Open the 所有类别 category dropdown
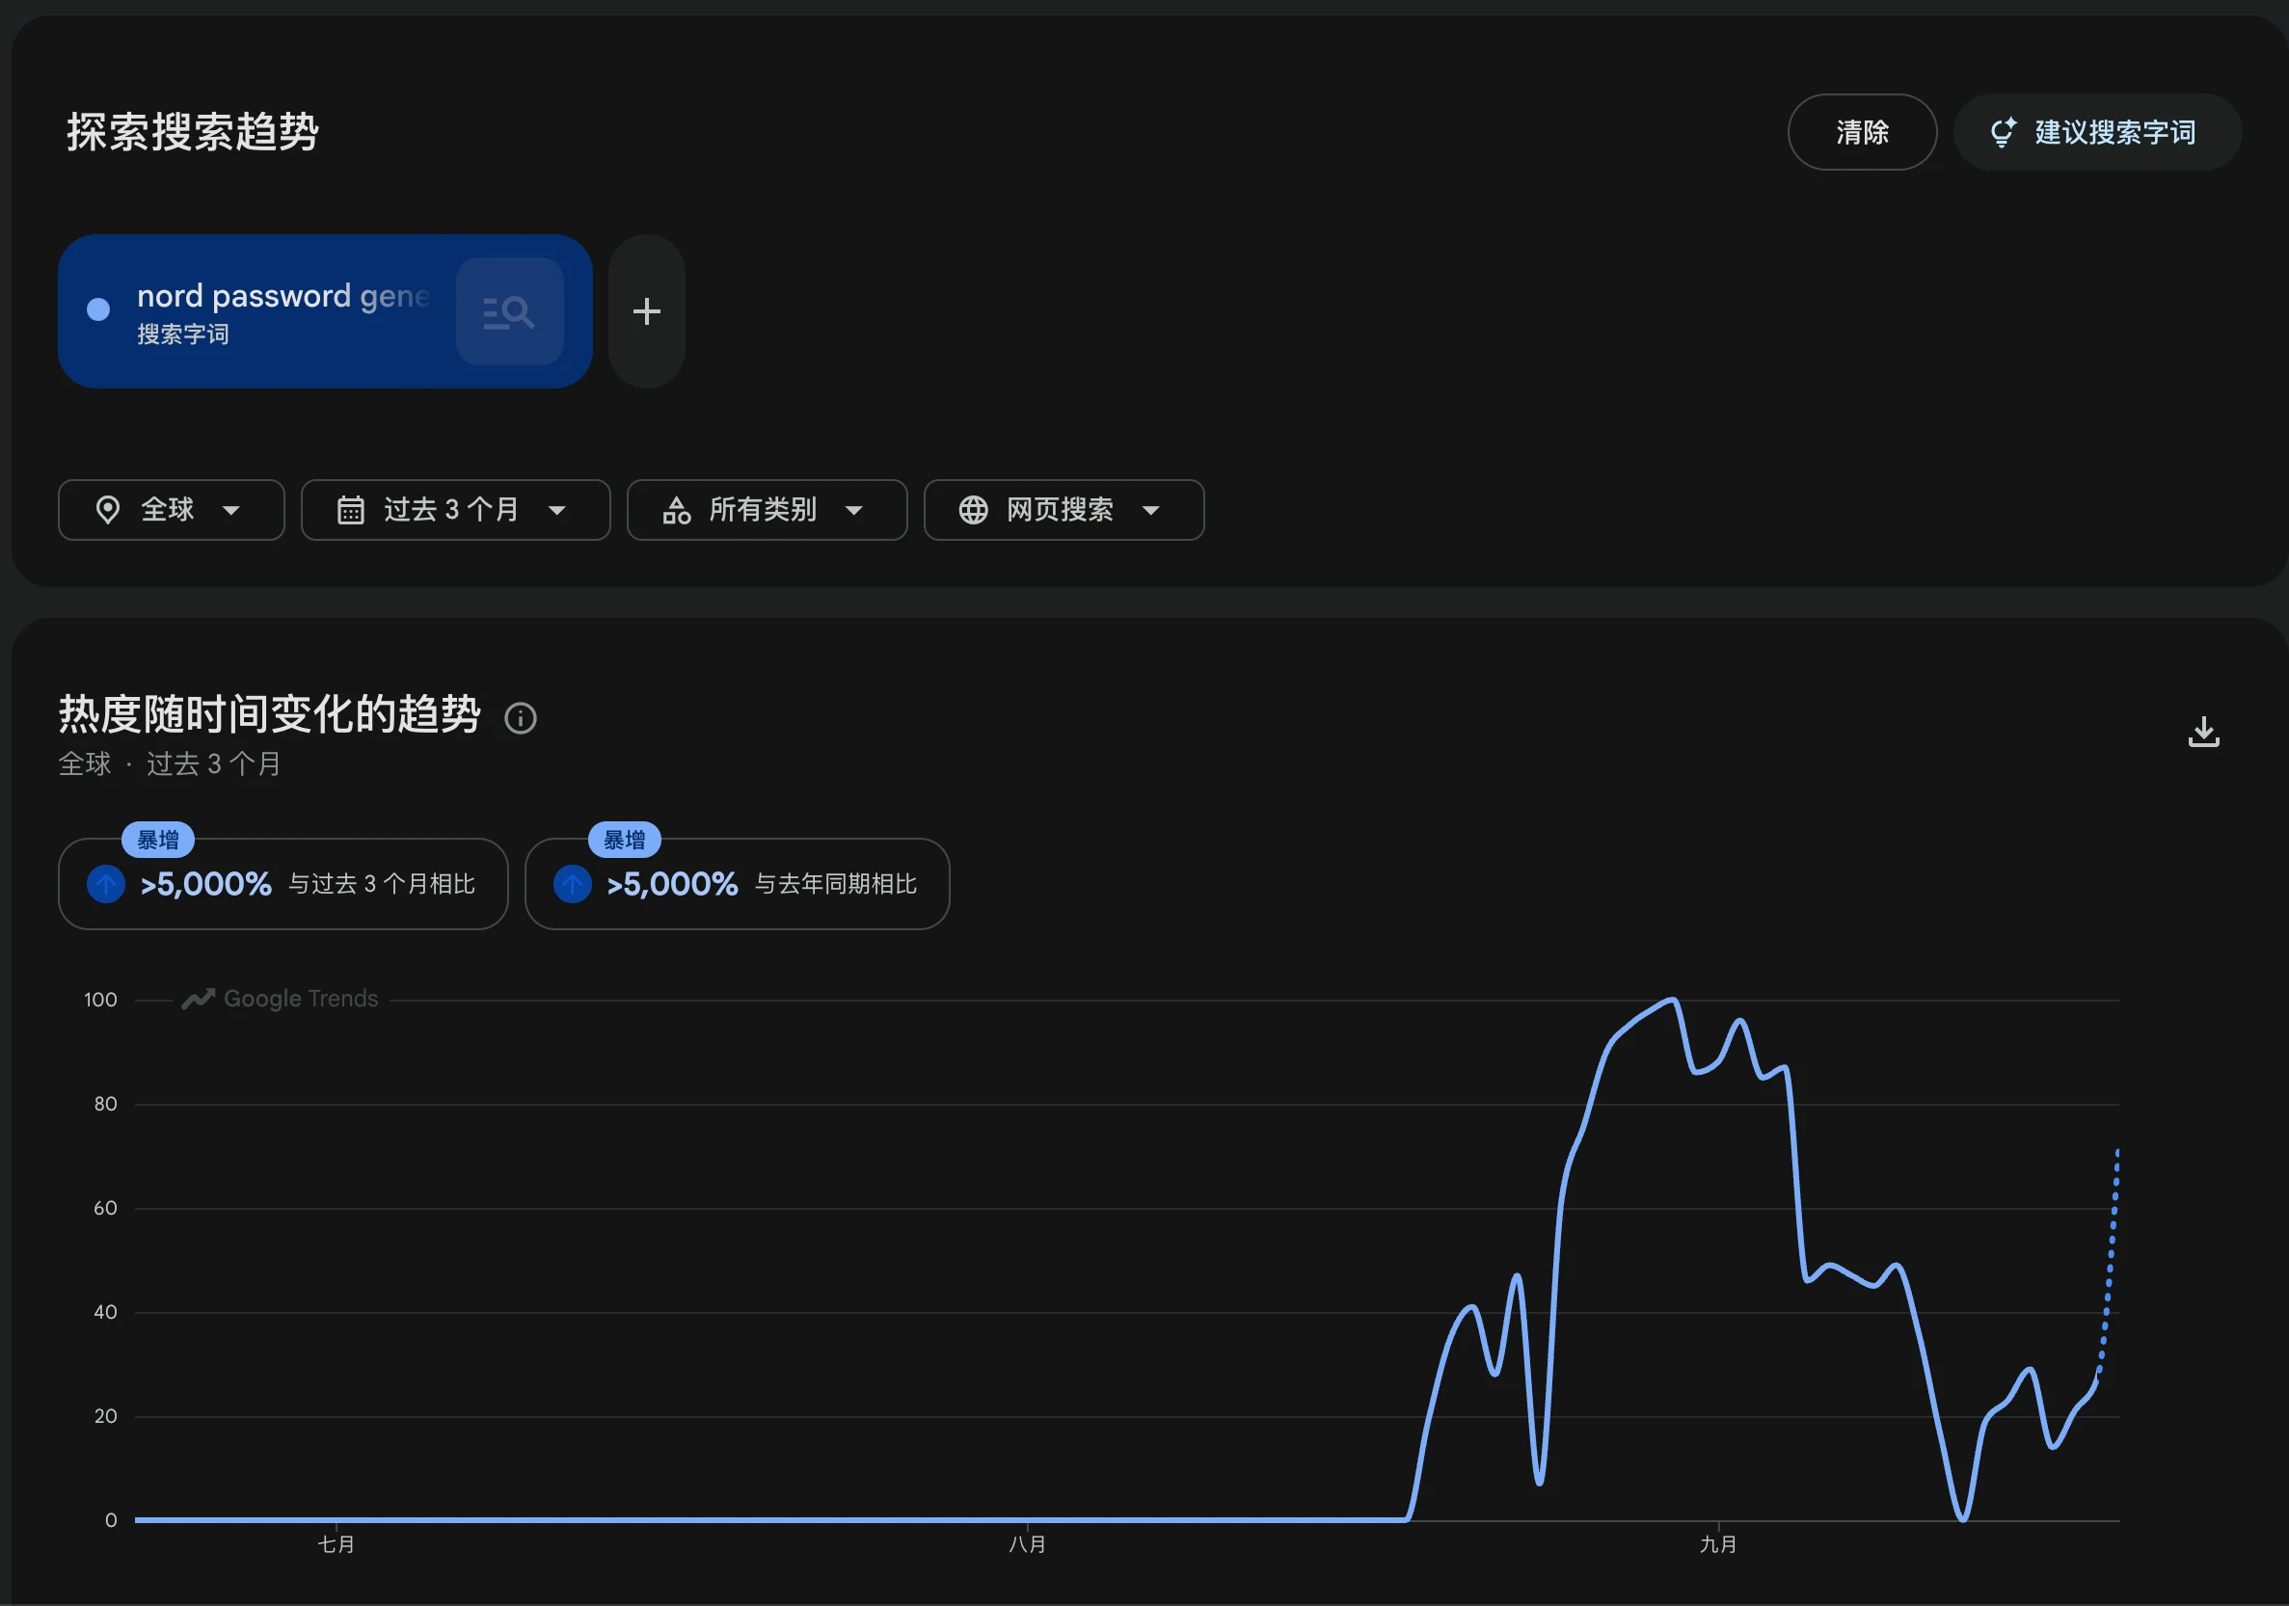The image size is (2289, 1606). click(767, 510)
